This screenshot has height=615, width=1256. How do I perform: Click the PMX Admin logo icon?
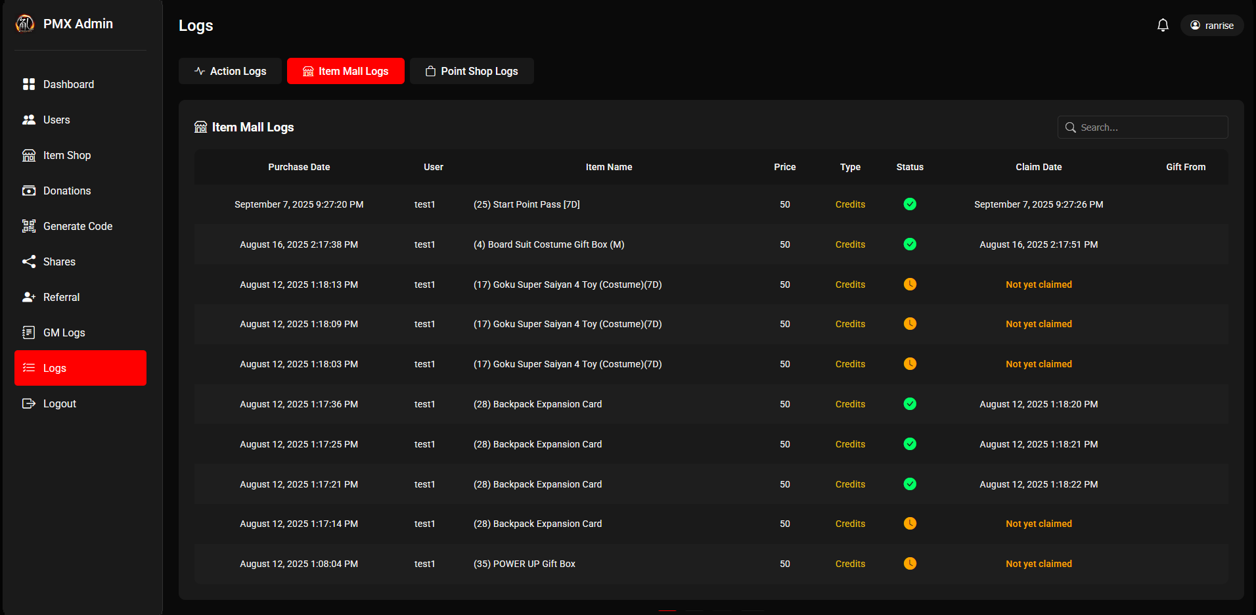tap(25, 24)
